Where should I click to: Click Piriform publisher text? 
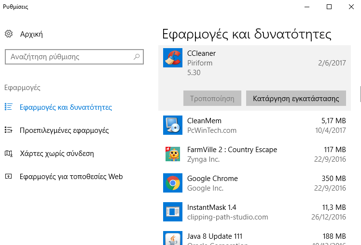(x=200, y=63)
